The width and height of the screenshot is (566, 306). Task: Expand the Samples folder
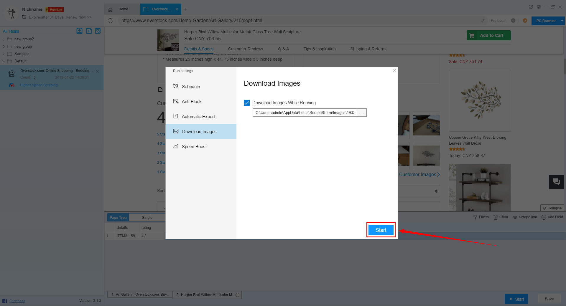pos(4,54)
